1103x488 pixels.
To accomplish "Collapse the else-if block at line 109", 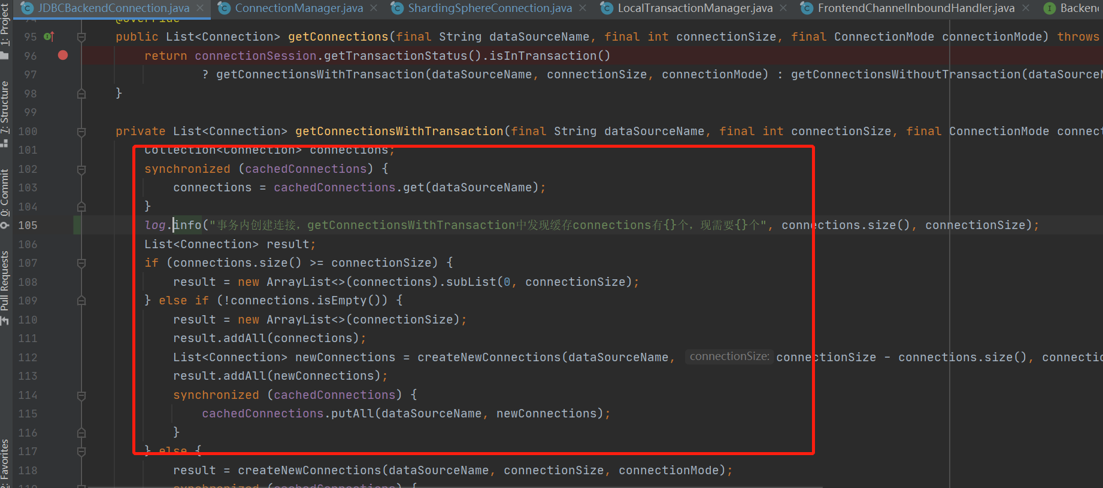I will (81, 301).
